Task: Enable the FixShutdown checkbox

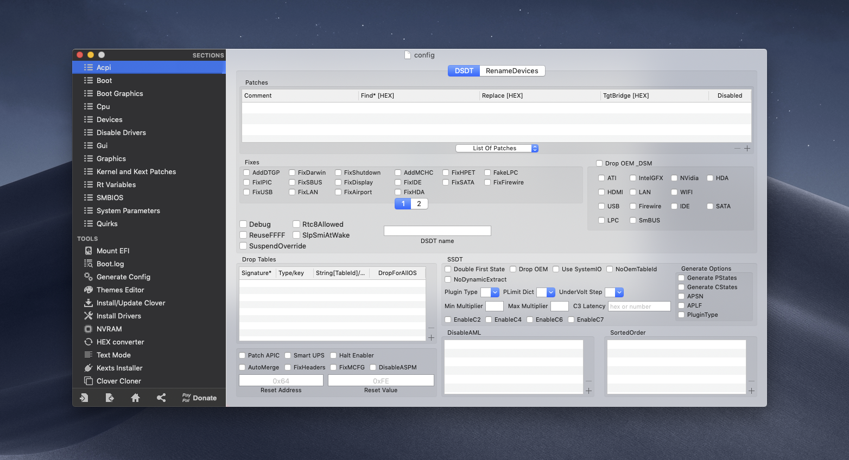Action: (338, 173)
